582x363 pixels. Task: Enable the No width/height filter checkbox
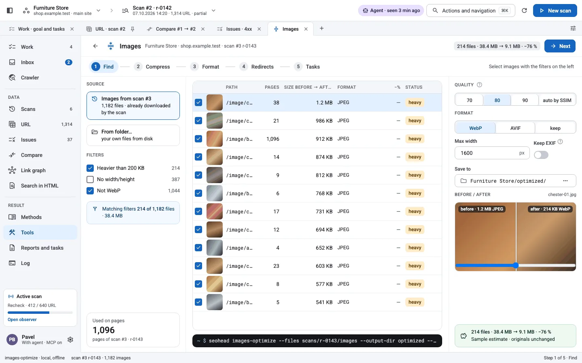pyautogui.click(x=90, y=179)
